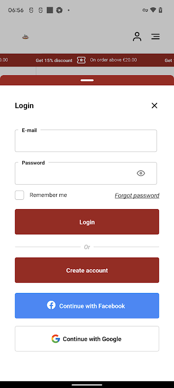174x388 pixels.
Task: Open the Forgot password link
Action: [x=137, y=195]
